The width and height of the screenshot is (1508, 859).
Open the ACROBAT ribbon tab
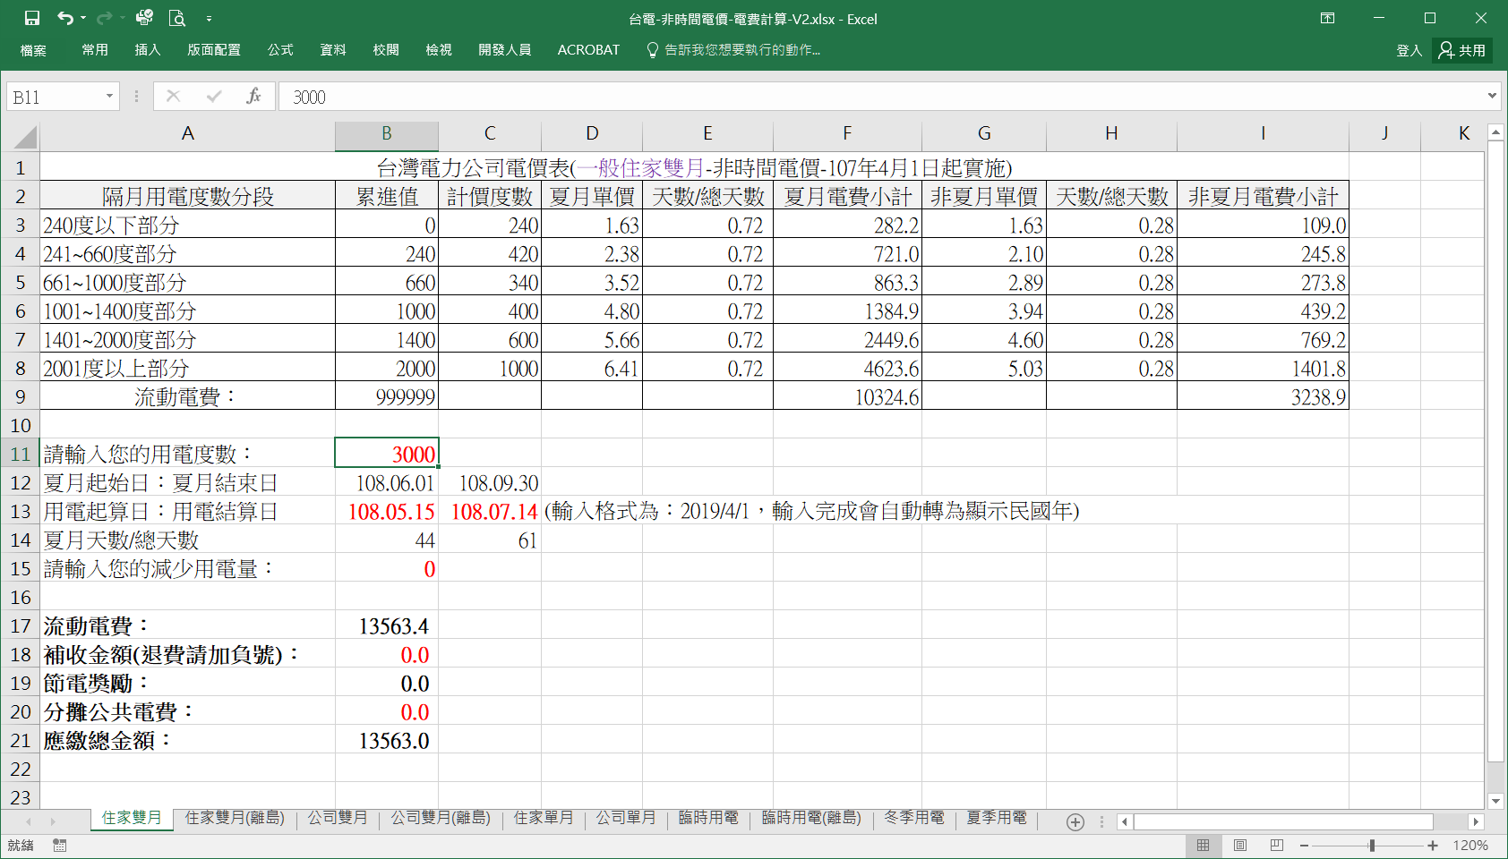click(588, 50)
